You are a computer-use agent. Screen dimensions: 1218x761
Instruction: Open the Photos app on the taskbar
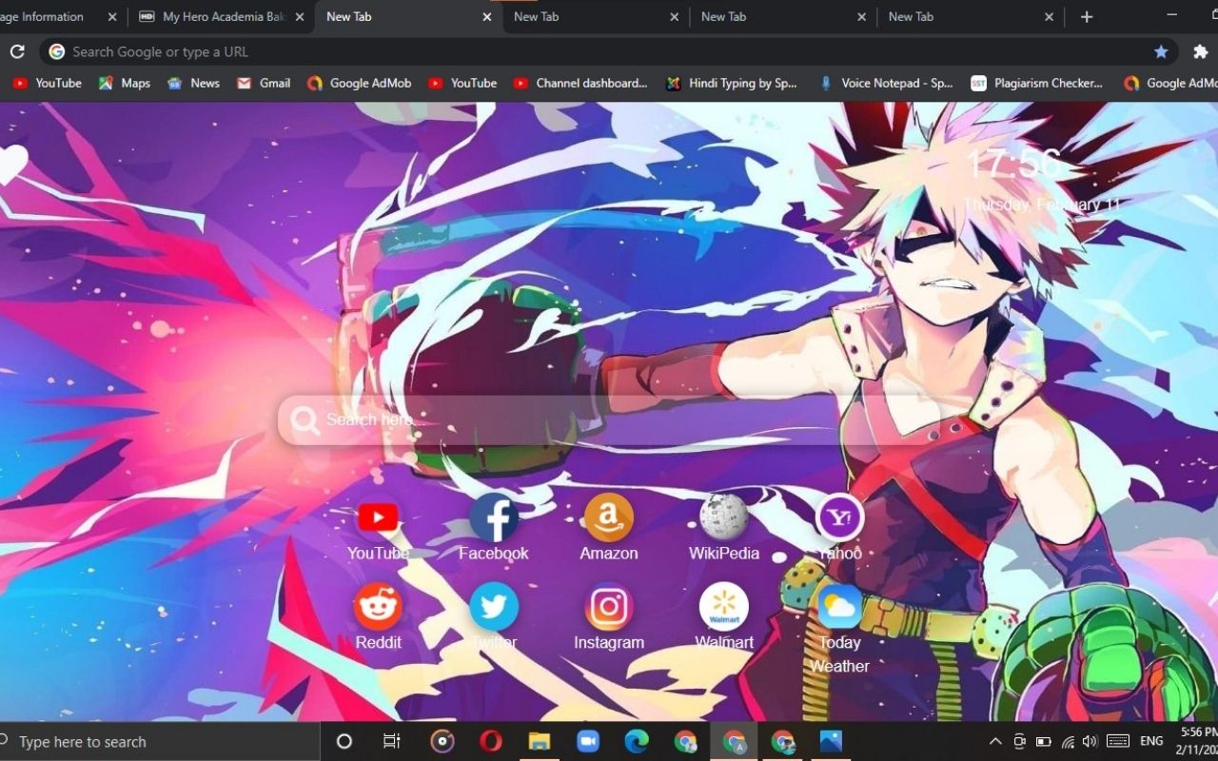click(x=831, y=742)
